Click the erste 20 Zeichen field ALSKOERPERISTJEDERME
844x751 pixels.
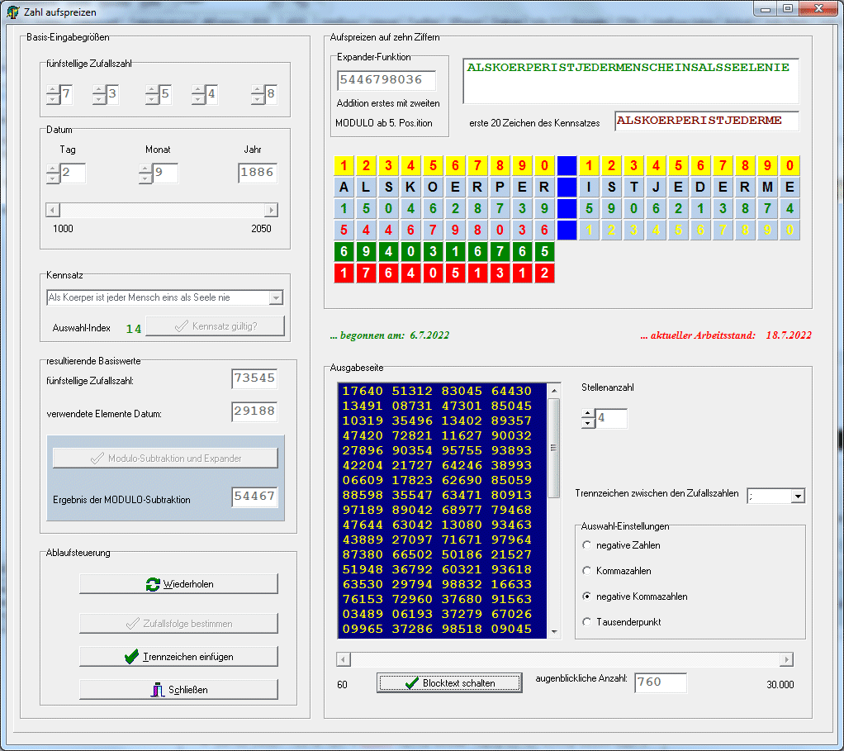tap(707, 121)
